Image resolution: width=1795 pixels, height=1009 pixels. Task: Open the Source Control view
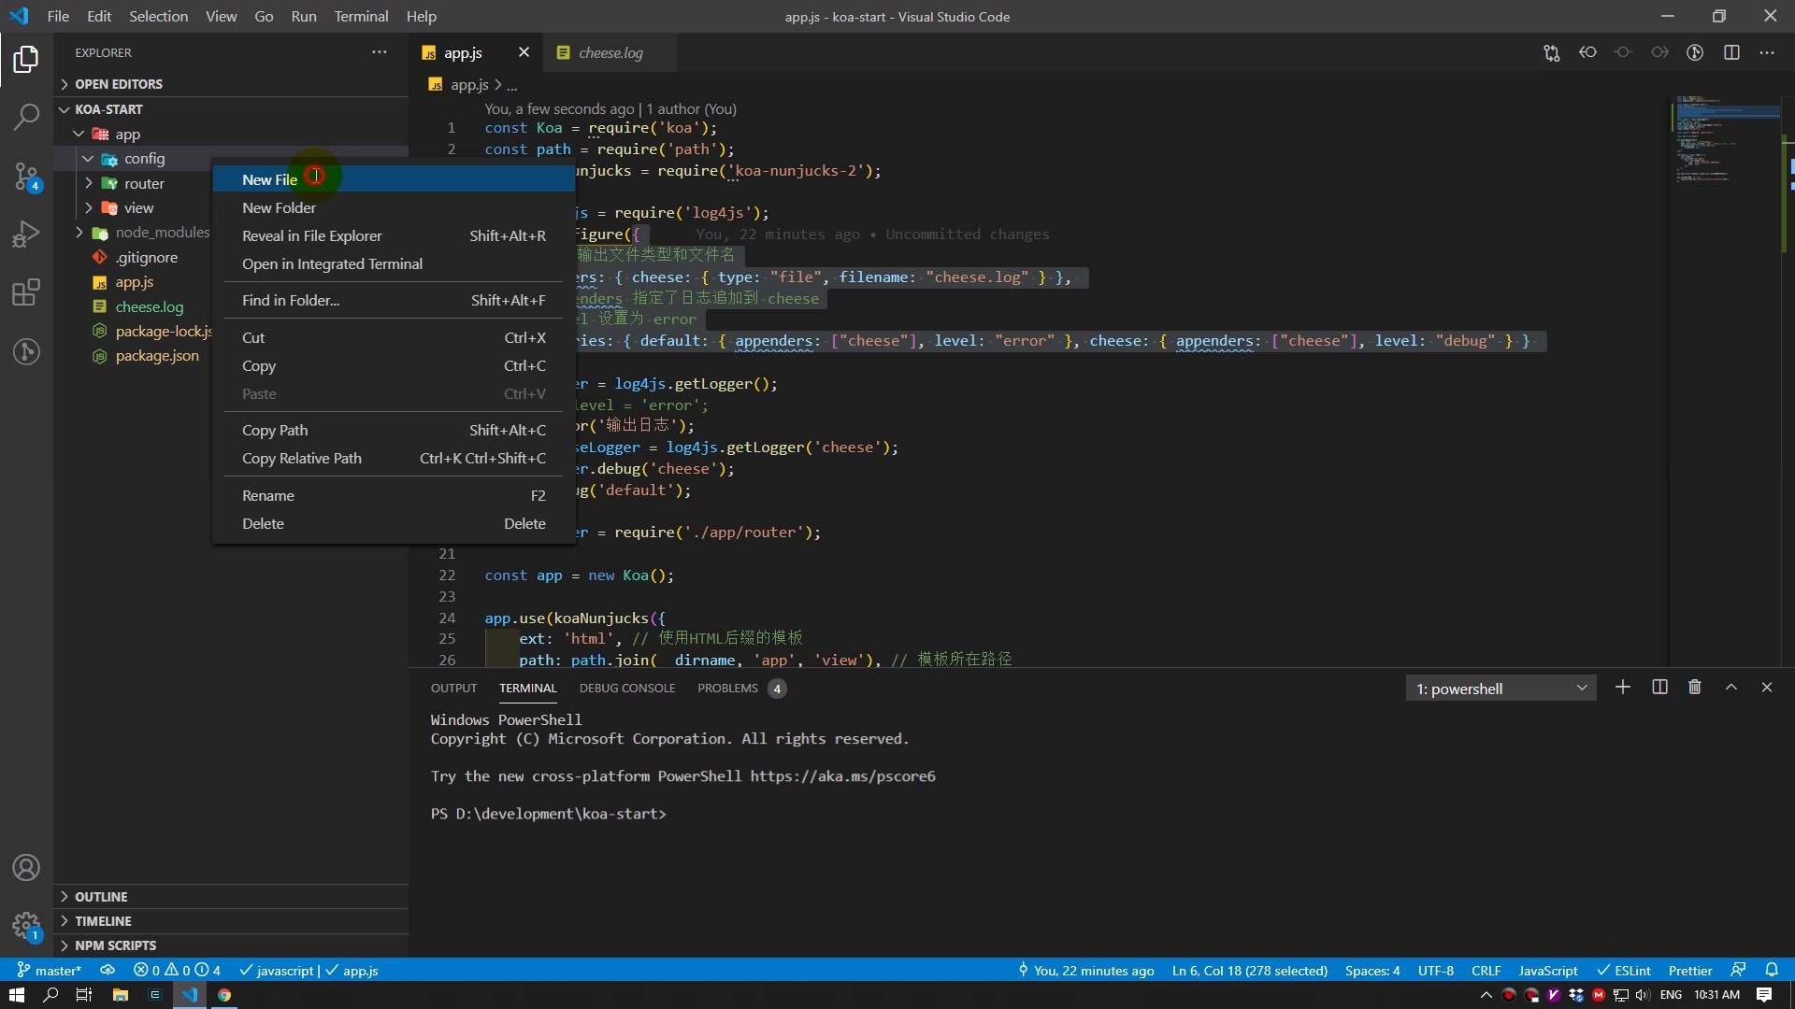click(26, 176)
